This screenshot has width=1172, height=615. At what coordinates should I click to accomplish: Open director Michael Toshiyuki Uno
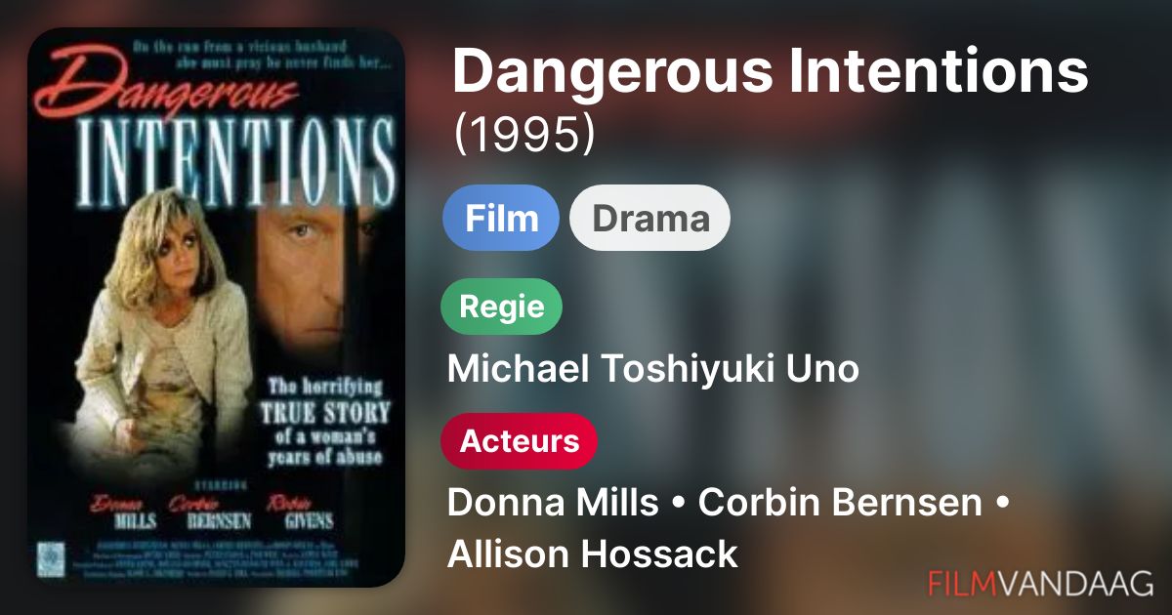[x=652, y=369]
